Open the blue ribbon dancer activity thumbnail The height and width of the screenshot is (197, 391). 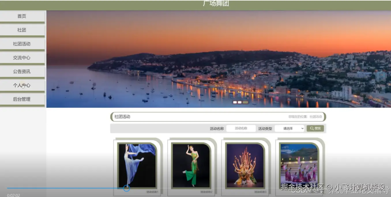coord(137,166)
